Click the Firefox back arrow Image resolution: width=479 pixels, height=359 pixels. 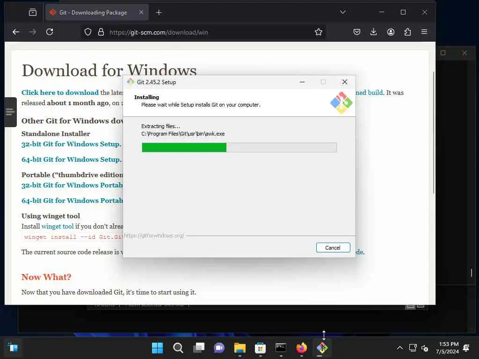click(16, 32)
